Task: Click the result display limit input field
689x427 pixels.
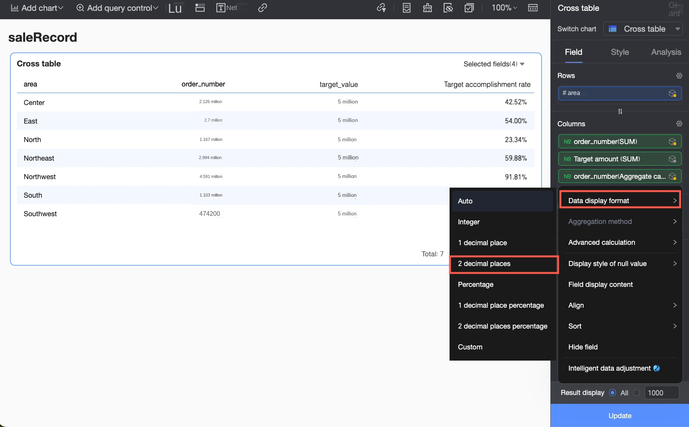Action: click(661, 393)
